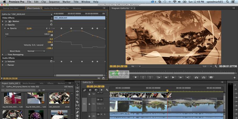Open the project In: All dropdown
Image resolution: width=238 pixels, height=119 pixels.
click(54, 90)
